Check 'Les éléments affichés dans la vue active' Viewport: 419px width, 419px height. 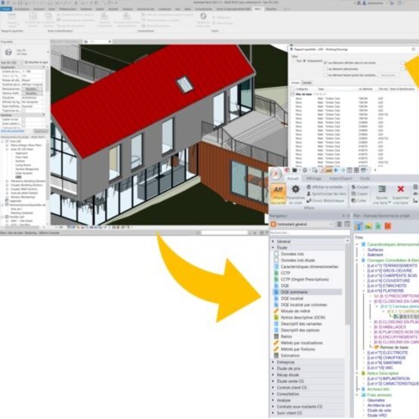coord(325,63)
